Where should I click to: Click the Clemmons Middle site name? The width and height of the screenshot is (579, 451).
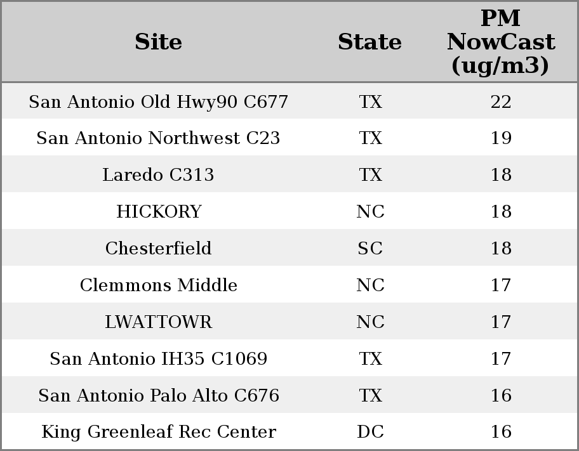point(158,285)
